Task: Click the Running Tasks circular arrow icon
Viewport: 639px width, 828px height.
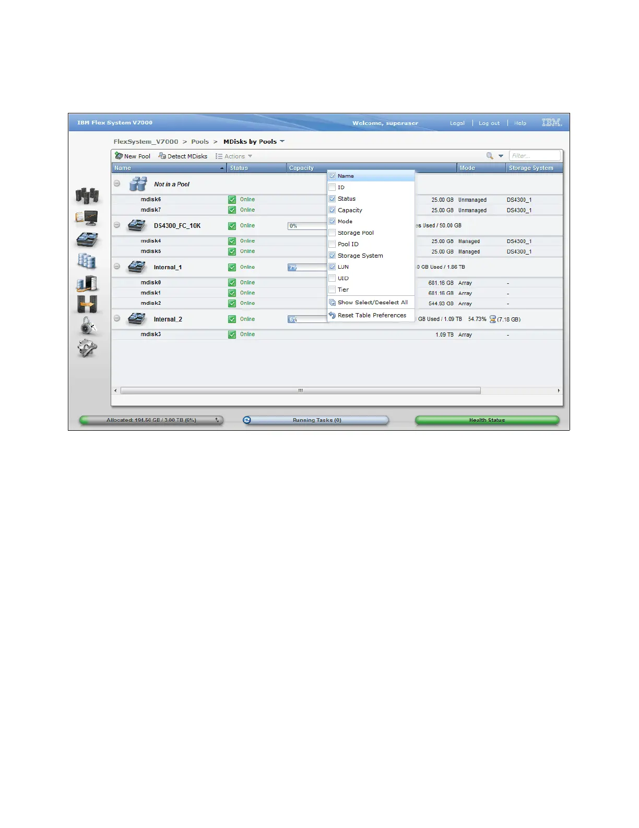Action: click(x=247, y=420)
